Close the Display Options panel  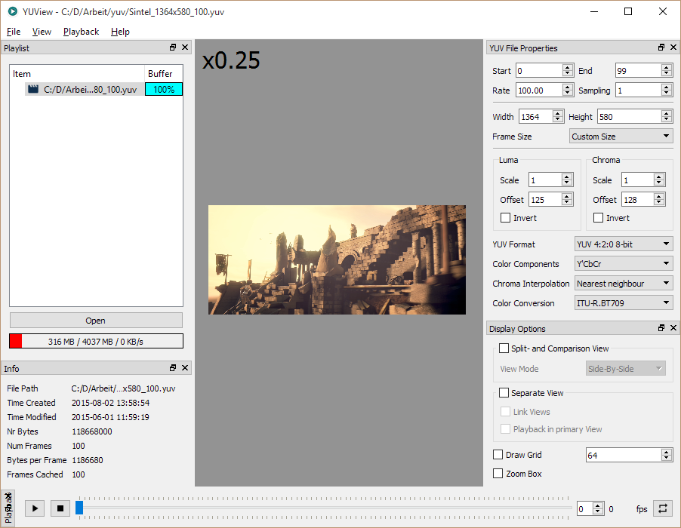(x=673, y=328)
